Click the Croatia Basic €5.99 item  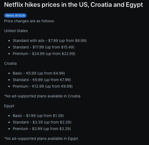[x=39, y=73]
